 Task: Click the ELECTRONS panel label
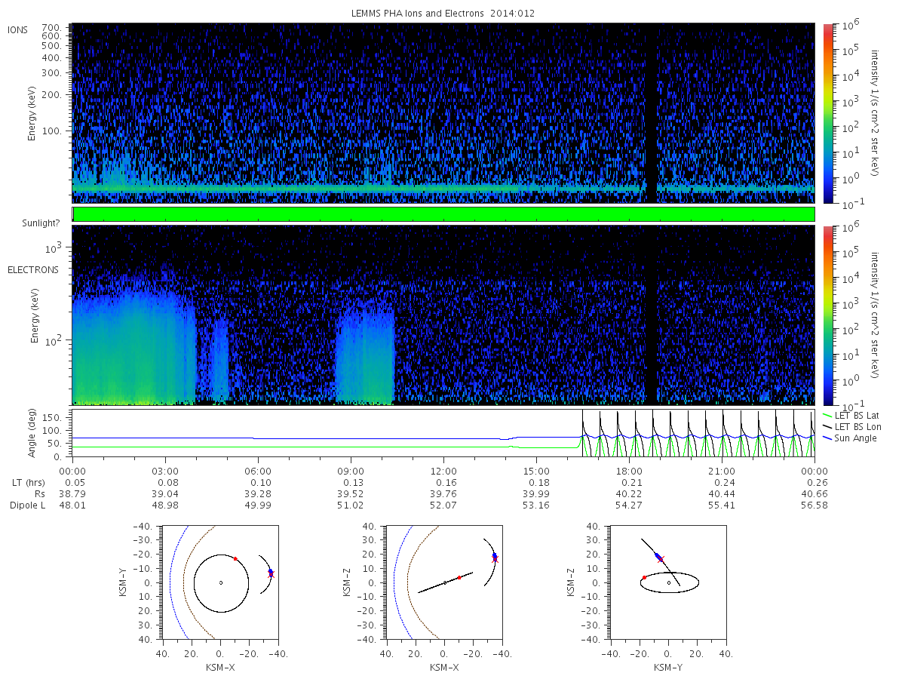coord(32,269)
